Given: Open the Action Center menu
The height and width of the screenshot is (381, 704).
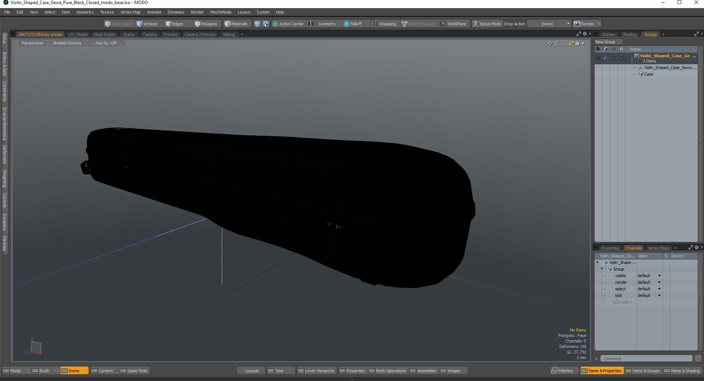Looking at the screenshot, I should pyautogui.click(x=288, y=24).
